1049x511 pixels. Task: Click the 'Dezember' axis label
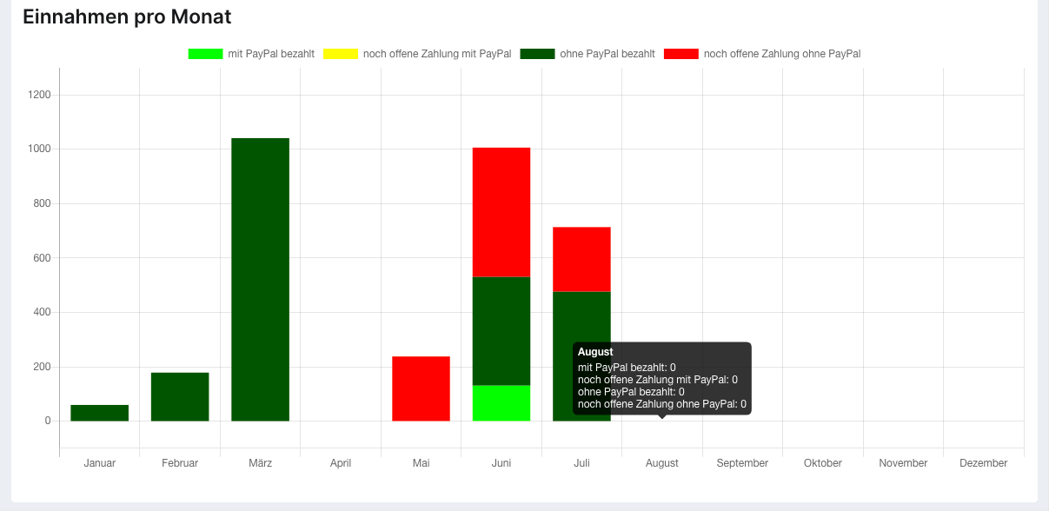[983, 463]
